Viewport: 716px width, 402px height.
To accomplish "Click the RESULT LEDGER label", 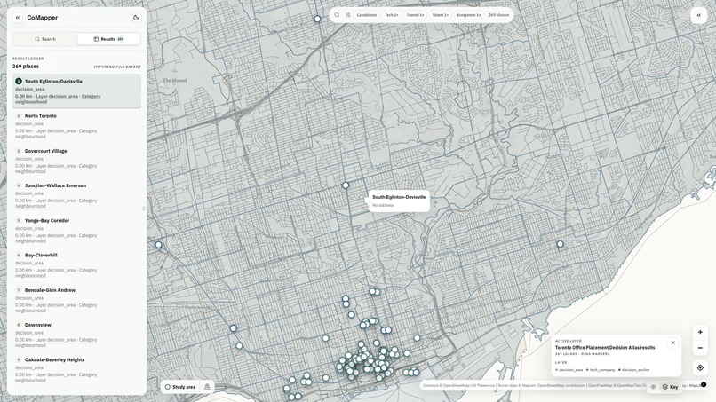I will tap(28, 59).
